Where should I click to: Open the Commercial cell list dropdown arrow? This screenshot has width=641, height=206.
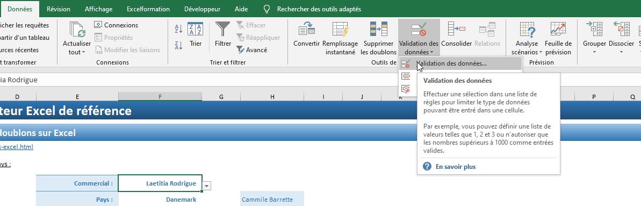206,186
